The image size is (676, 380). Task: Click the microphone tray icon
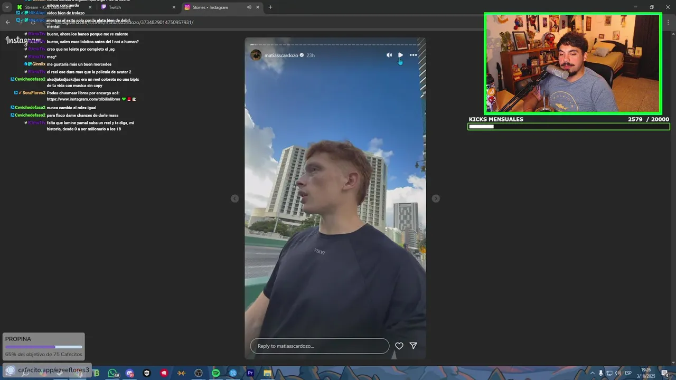[x=600, y=373]
